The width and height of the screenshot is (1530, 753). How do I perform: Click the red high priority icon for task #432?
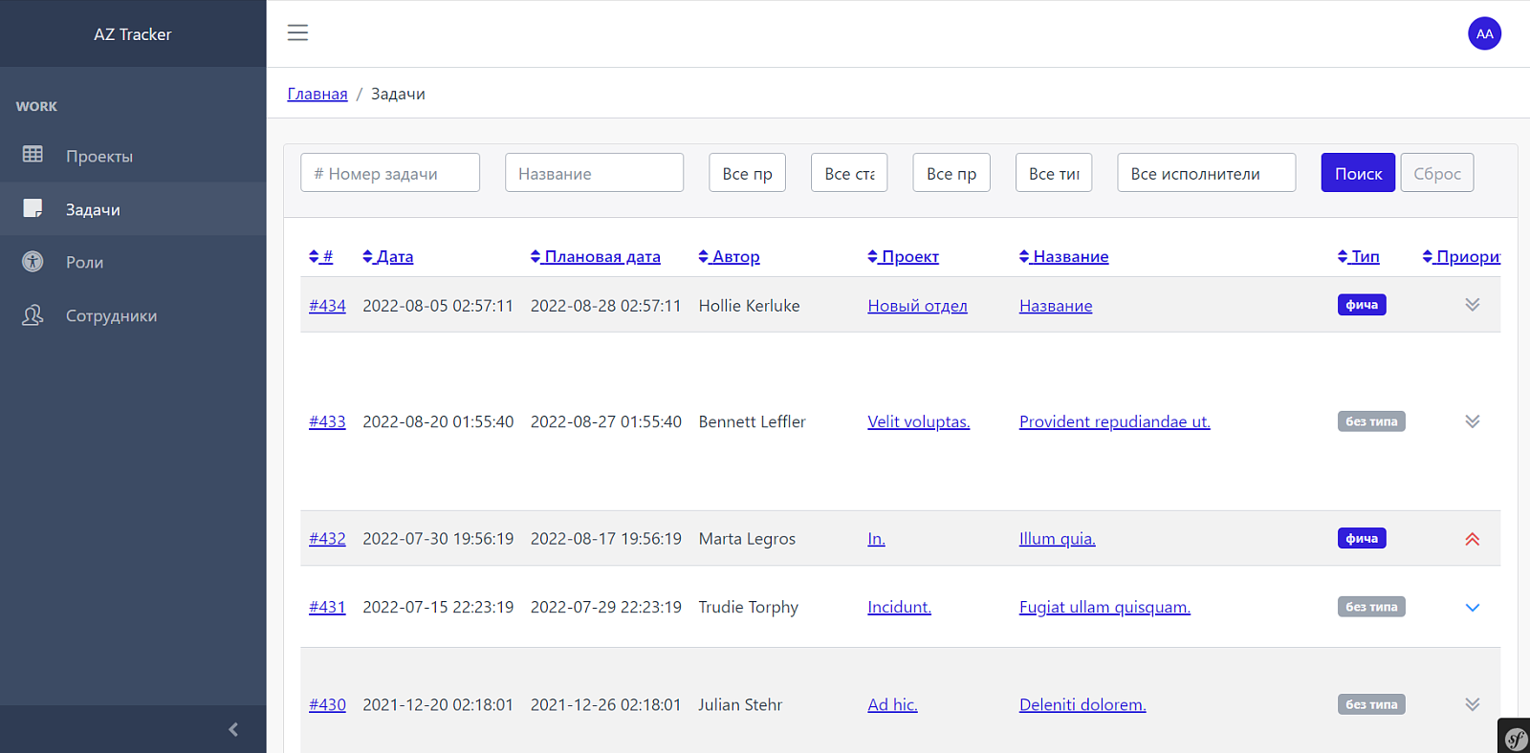(1473, 539)
